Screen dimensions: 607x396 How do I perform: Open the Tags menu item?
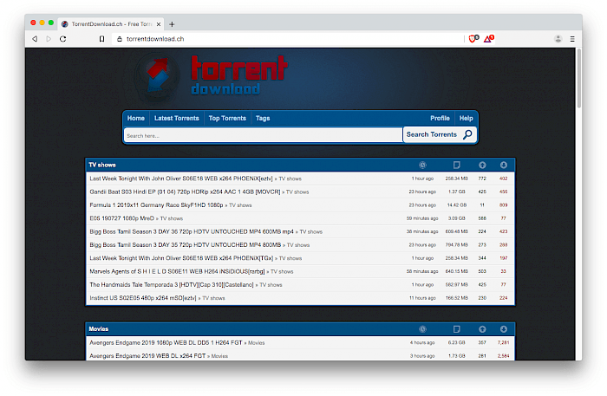point(263,119)
